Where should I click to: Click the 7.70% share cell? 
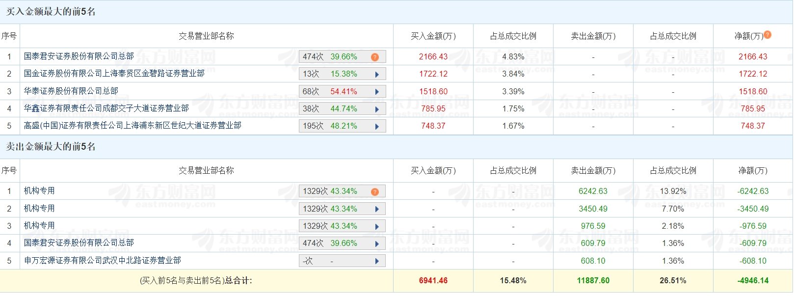pyautogui.click(x=673, y=209)
